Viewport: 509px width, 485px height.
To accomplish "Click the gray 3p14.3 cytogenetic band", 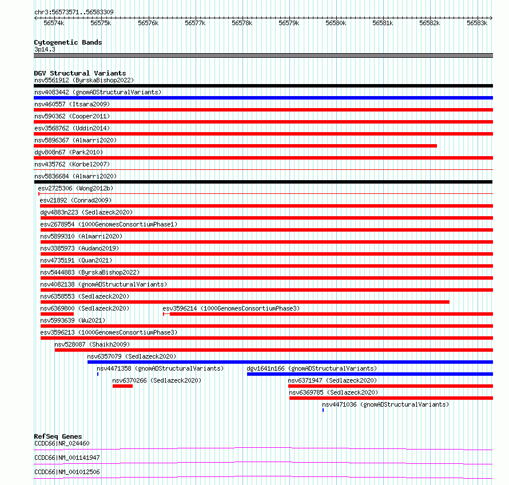I will pos(263,55).
